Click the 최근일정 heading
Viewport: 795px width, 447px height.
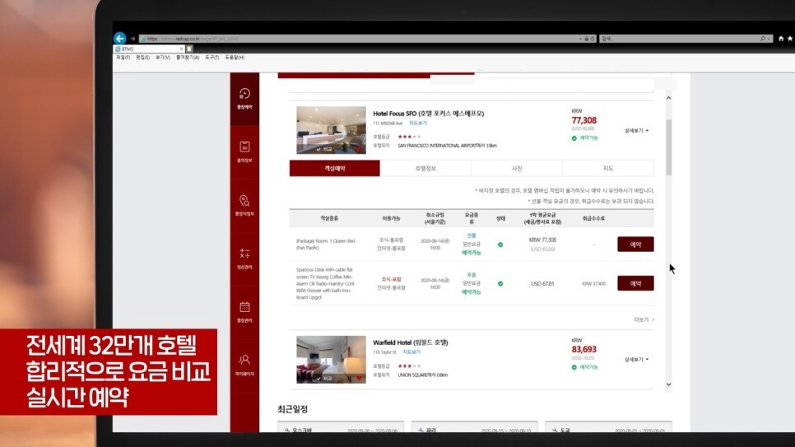292,409
